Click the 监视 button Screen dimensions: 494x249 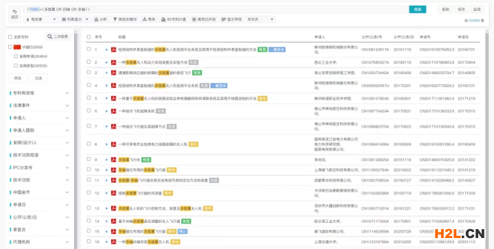pos(477,10)
